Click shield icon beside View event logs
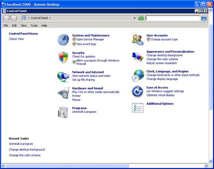Screen dimensions: 214x169 (74, 44)
